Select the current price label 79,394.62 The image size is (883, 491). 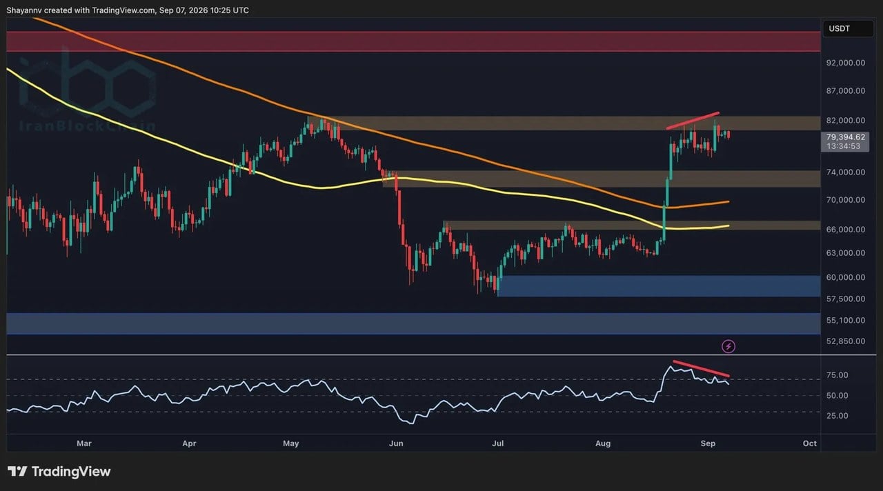point(845,137)
